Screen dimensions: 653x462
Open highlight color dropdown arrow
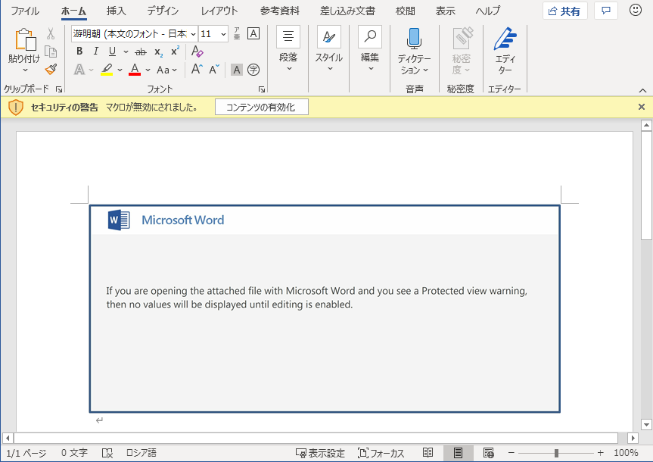[120, 70]
